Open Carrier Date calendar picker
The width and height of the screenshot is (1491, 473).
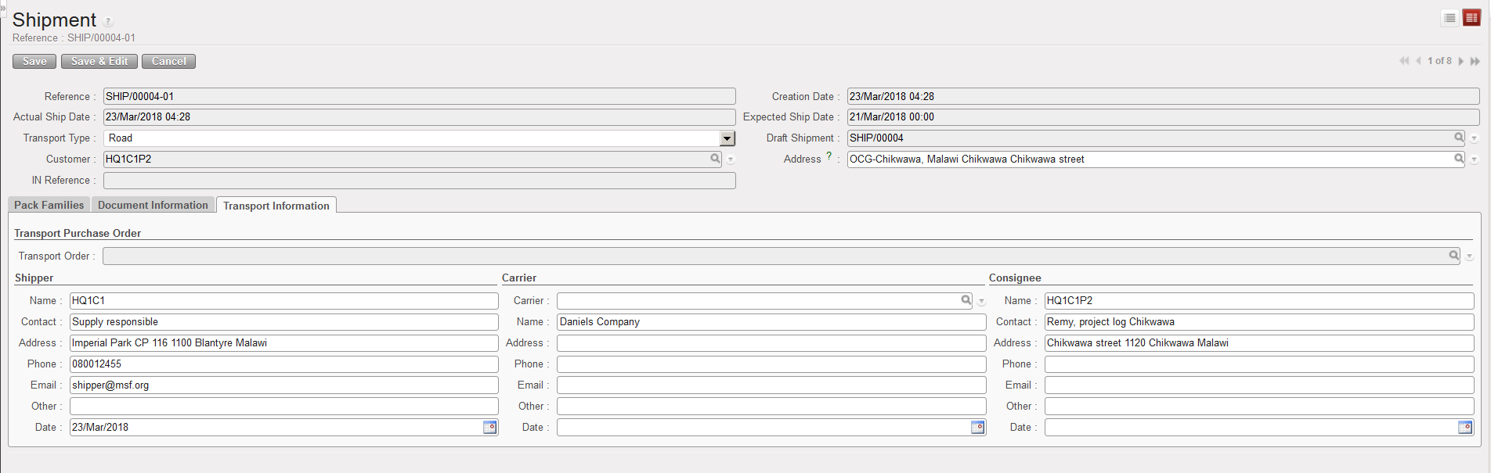pos(977,427)
